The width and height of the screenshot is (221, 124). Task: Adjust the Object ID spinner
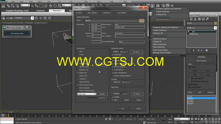coord(131,82)
